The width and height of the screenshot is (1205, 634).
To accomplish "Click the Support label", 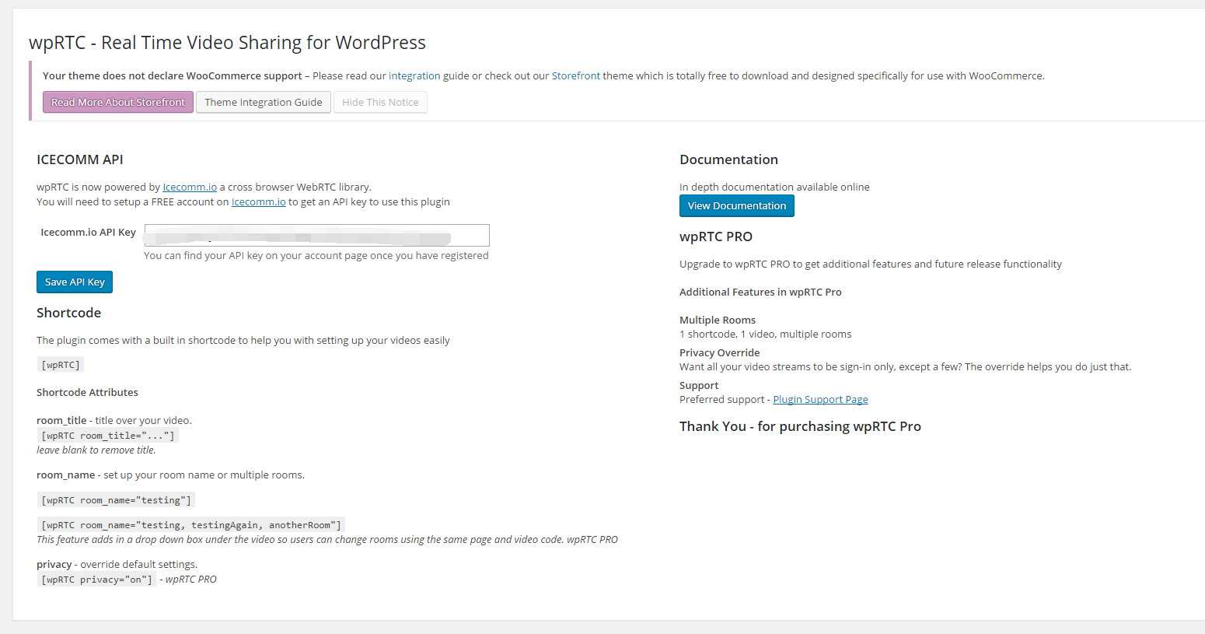I will pos(699,385).
